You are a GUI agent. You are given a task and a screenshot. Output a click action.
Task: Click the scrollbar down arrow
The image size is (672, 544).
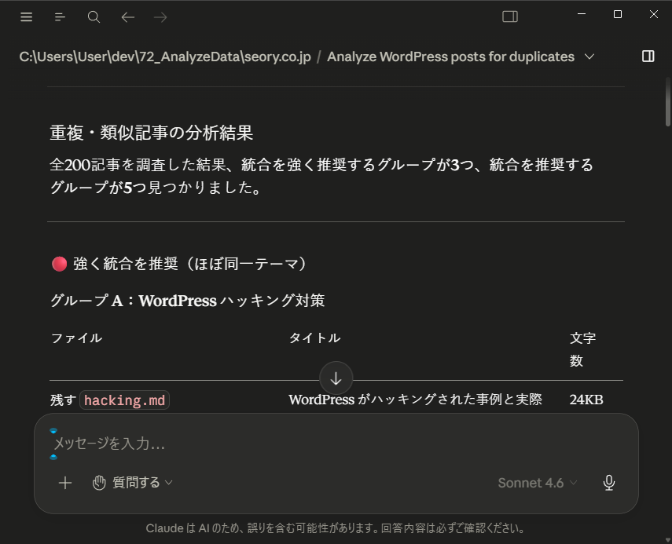pos(668,540)
